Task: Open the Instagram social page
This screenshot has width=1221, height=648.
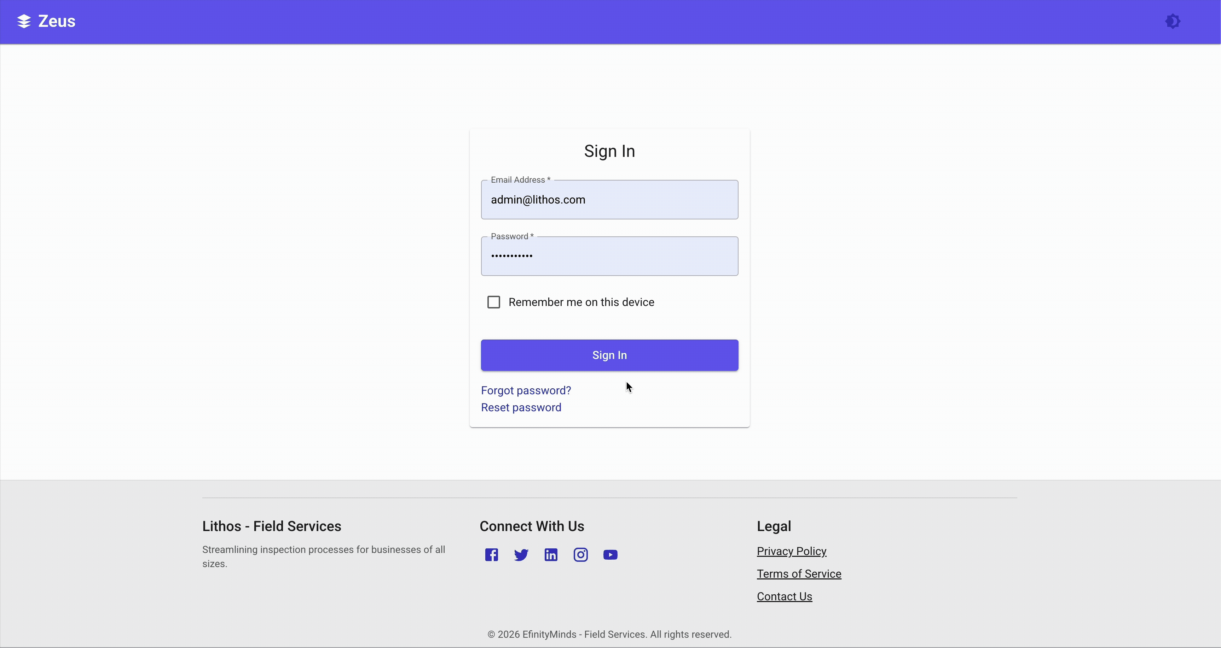Action: pos(580,554)
